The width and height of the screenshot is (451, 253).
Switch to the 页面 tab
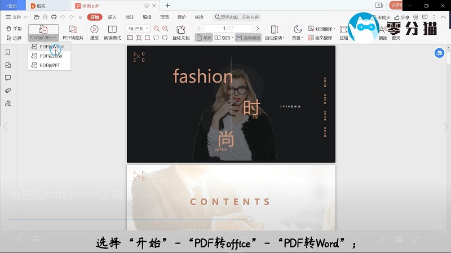coord(164,17)
